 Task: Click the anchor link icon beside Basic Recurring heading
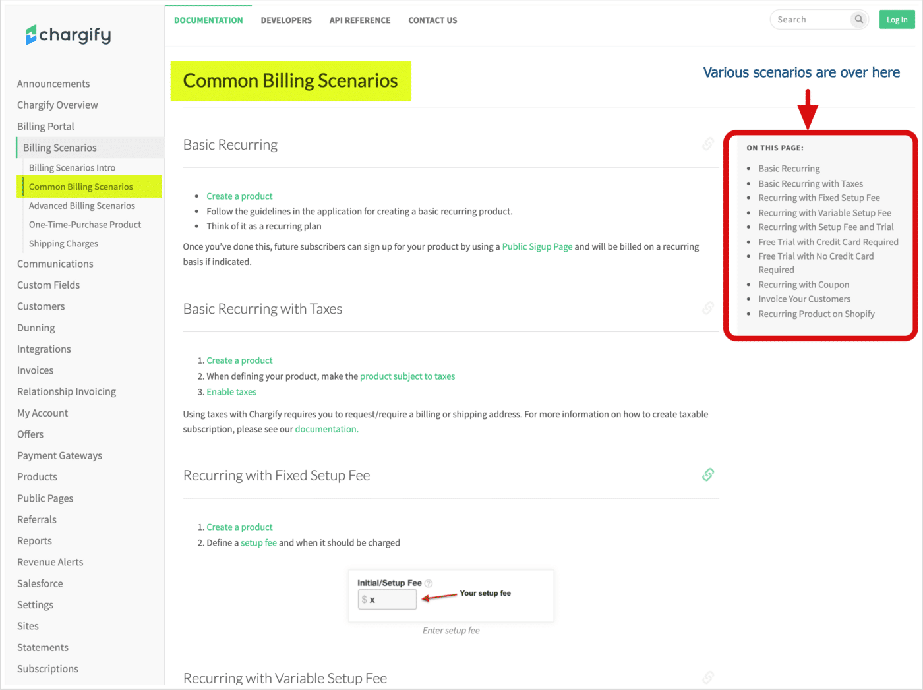tap(707, 144)
